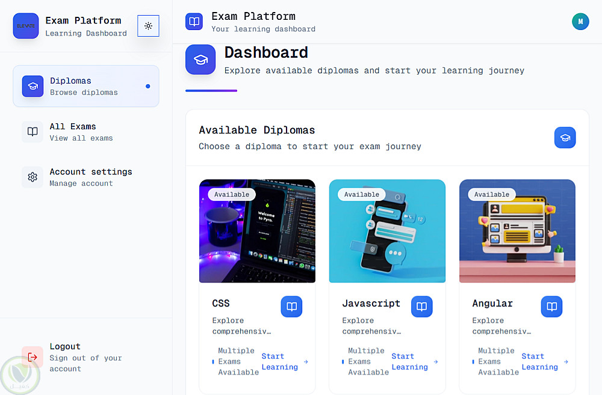The width and height of the screenshot is (602, 395).
Task: Click the arrow next to Javascript Start Learning
Action: [436, 362]
